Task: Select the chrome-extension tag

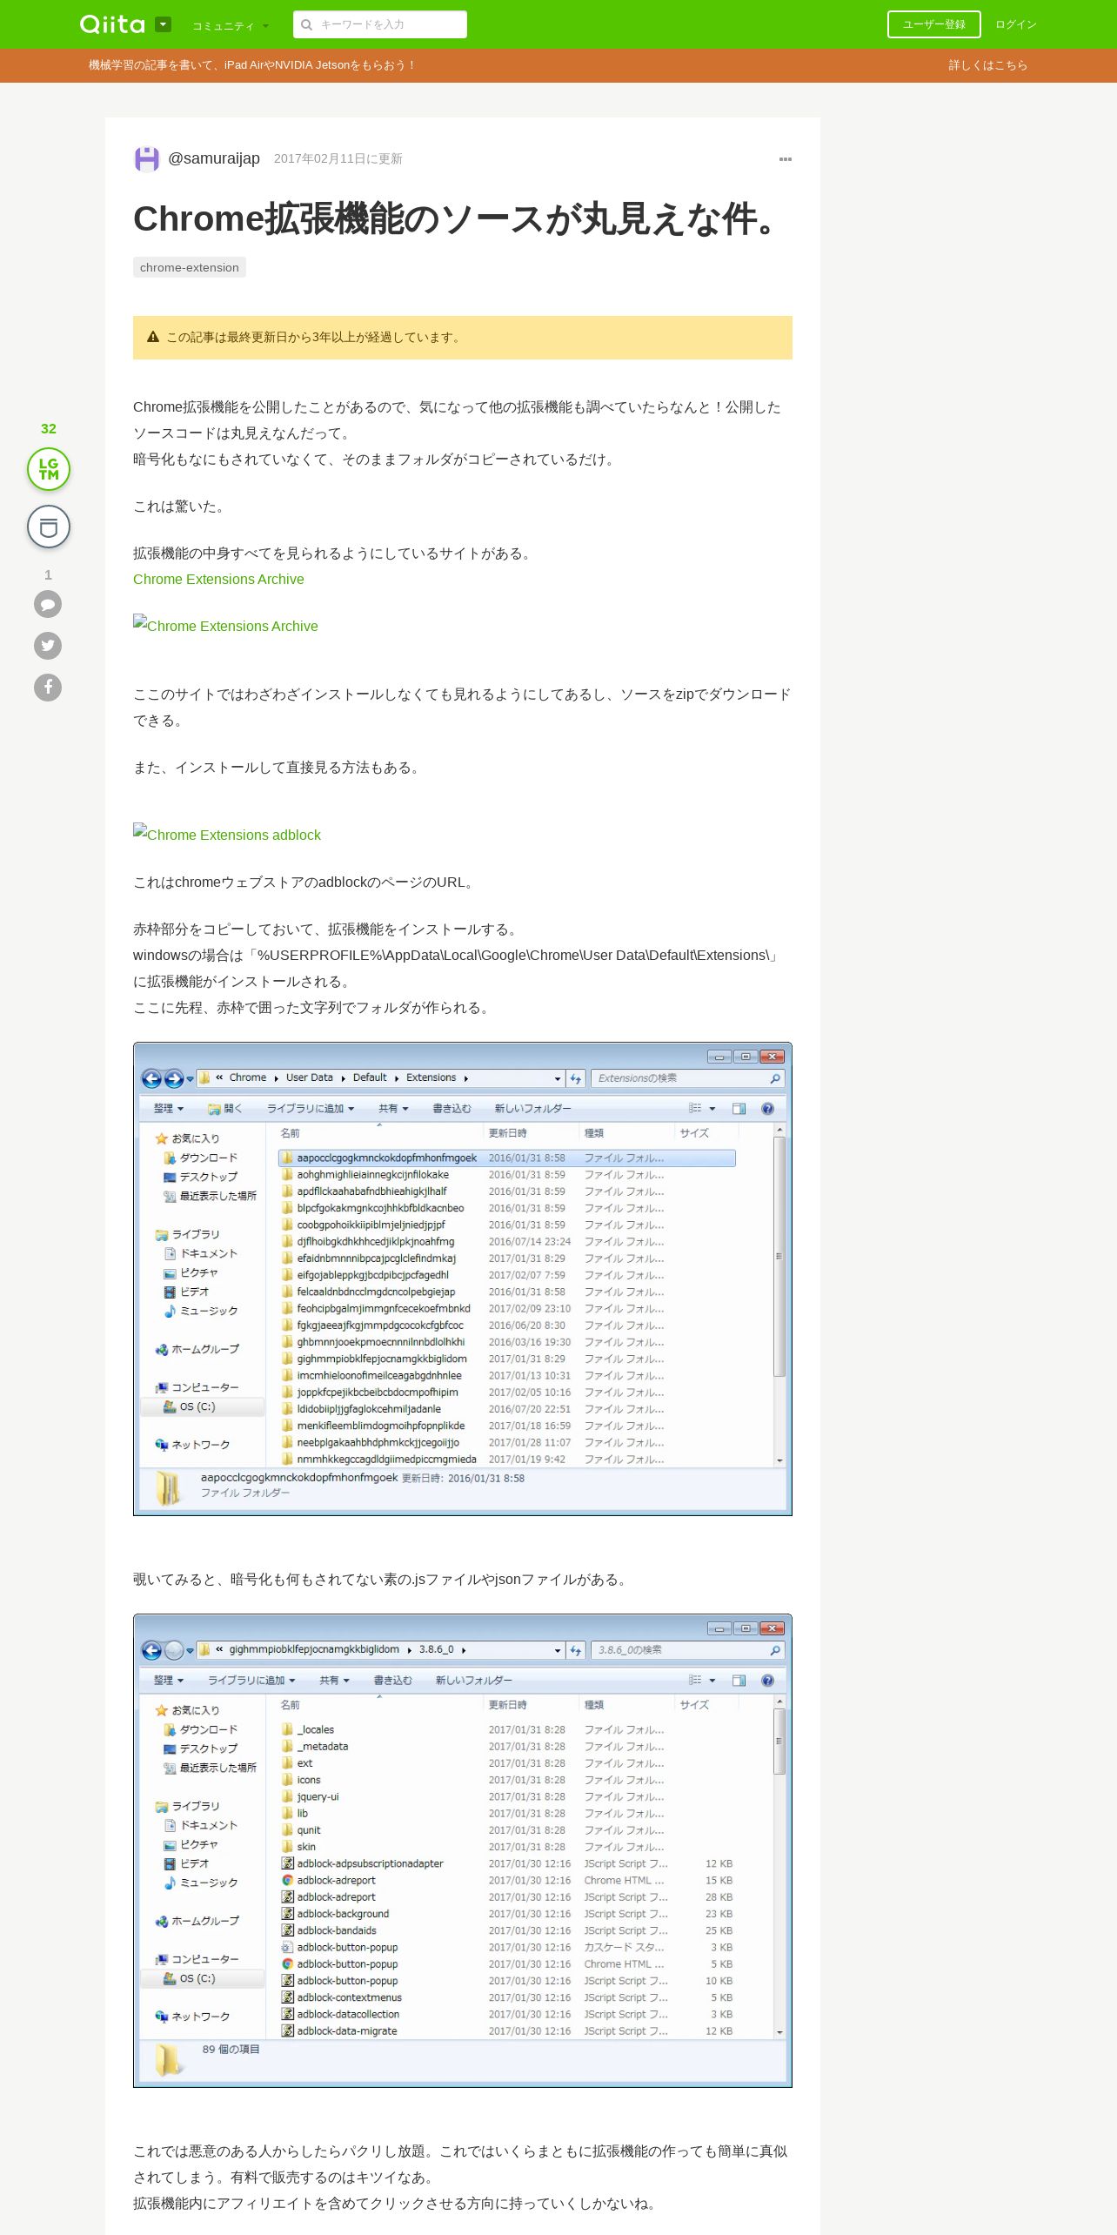Action: tap(190, 267)
